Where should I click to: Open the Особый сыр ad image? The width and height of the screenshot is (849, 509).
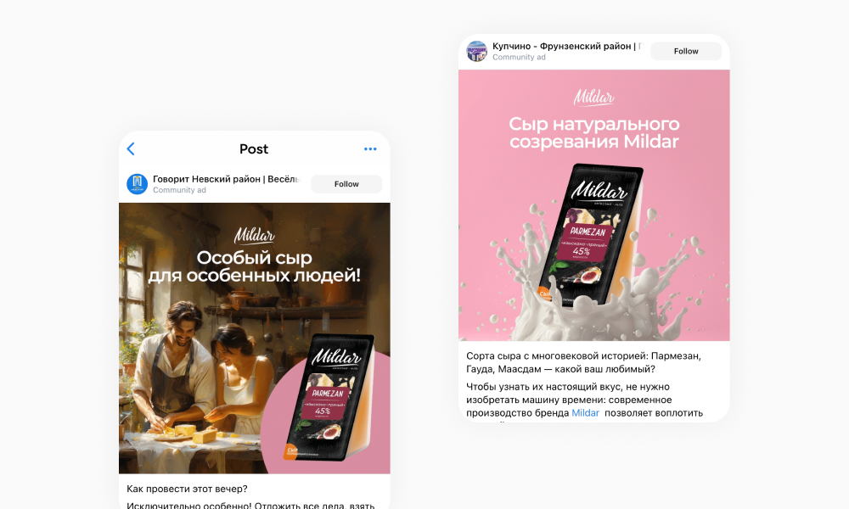pos(255,338)
